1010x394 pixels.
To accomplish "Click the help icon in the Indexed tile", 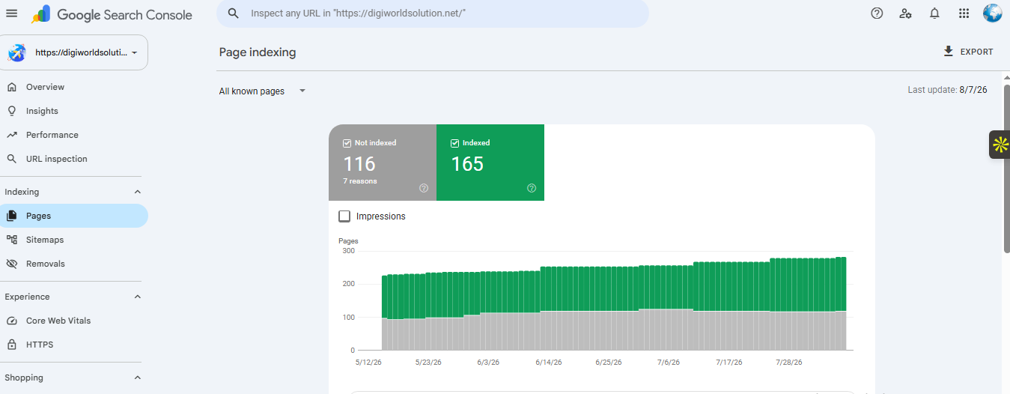I will click(532, 188).
